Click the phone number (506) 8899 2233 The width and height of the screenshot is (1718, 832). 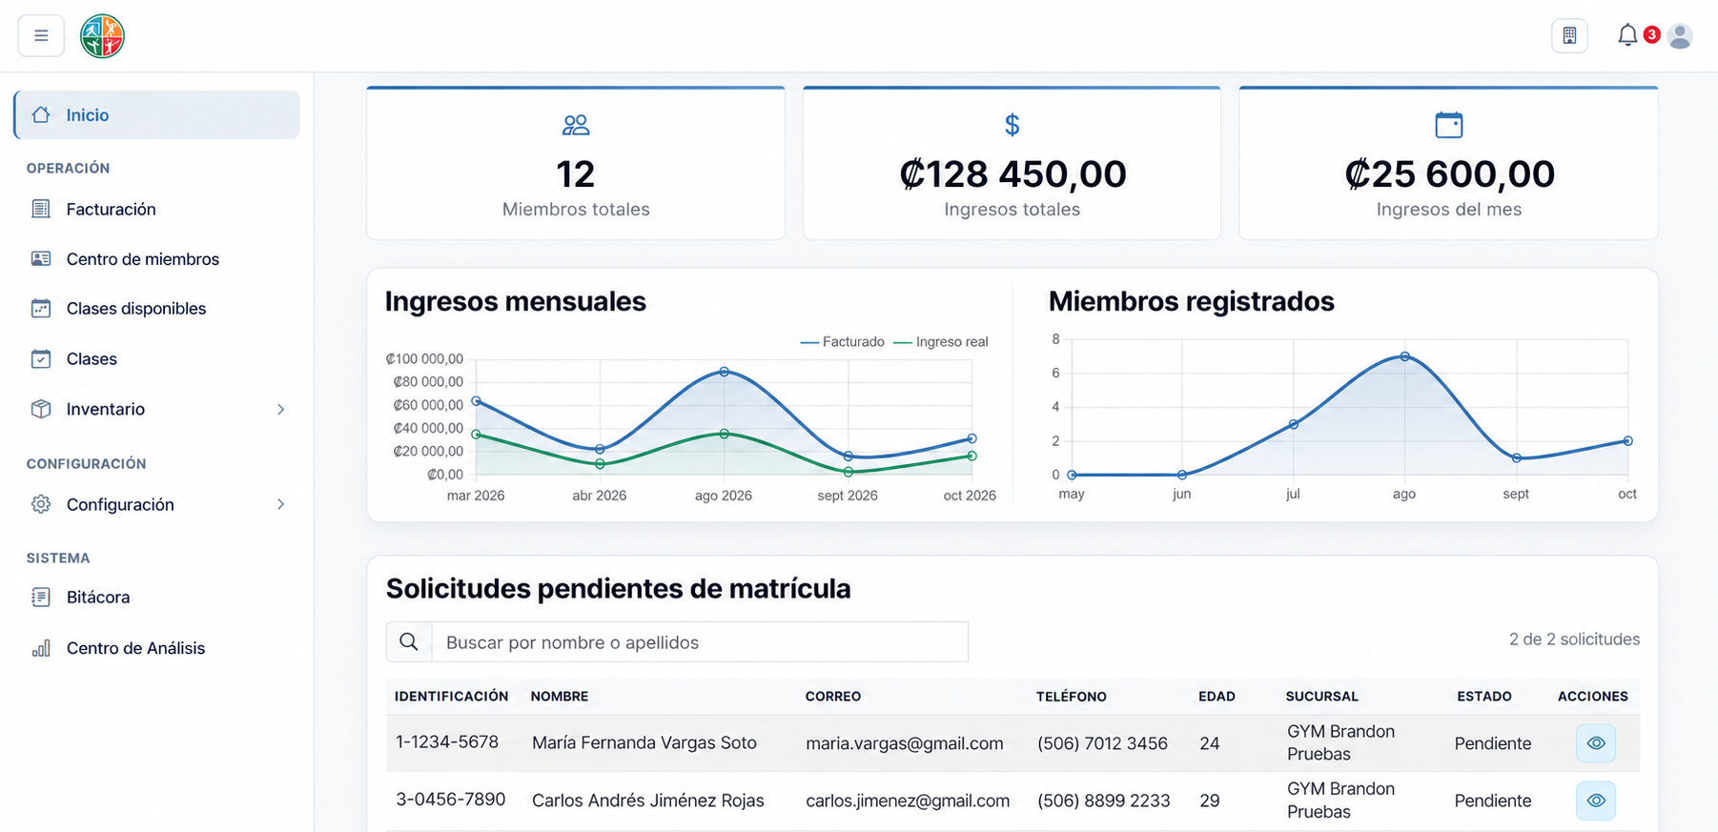[1104, 801]
